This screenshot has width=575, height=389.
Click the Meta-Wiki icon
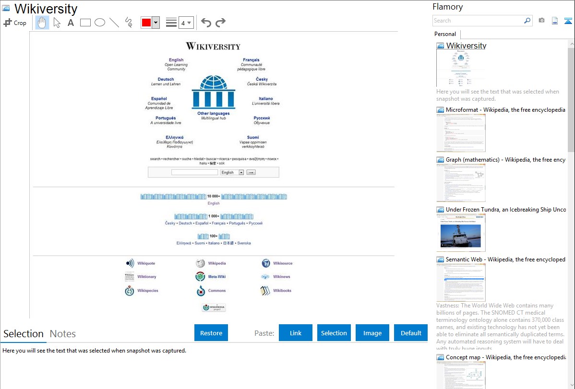click(200, 277)
